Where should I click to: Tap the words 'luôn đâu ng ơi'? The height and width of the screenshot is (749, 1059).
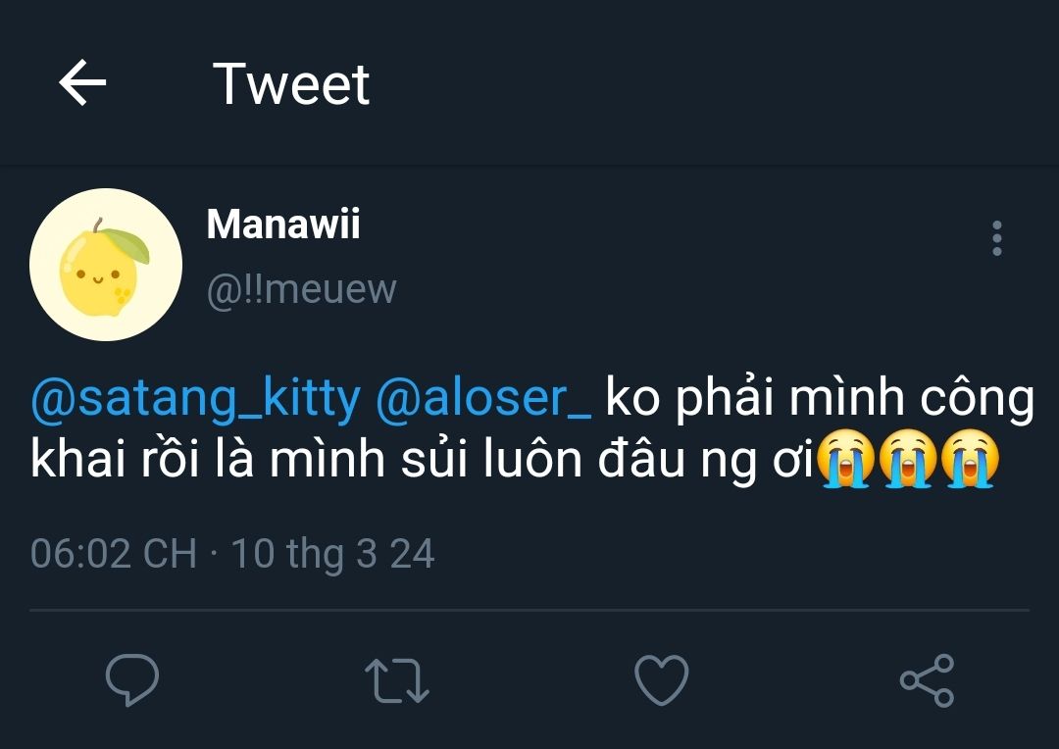tap(649, 461)
